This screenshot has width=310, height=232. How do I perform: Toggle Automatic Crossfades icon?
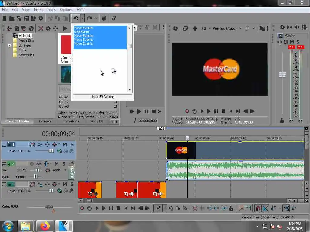pos(265,208)
